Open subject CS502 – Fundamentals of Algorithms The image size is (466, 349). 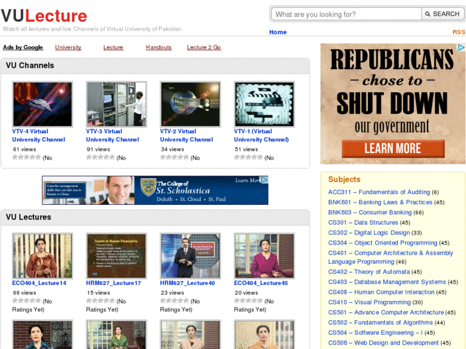(x=380, y=322)
